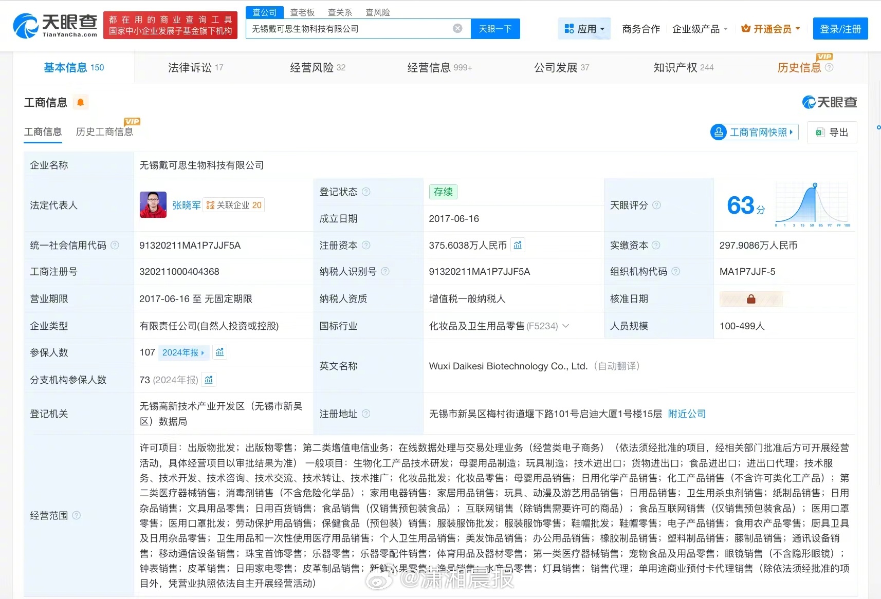Click help icon next to 统一社会信用代码
Image resolution: width=881 pixels, height=599 pixels.
115,246
